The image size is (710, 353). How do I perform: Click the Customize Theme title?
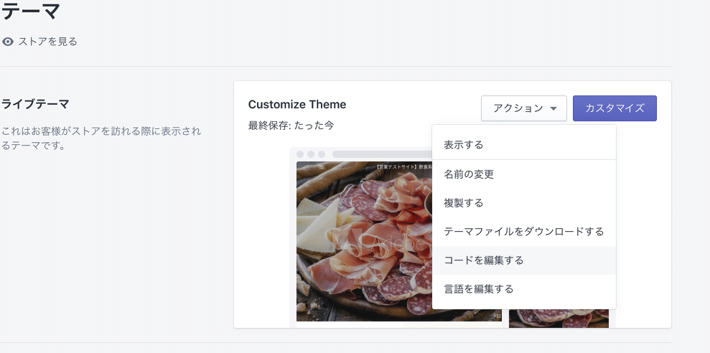(x=297, y=105)
